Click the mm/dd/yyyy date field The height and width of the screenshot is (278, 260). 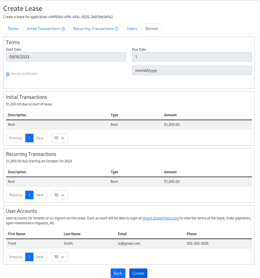(192, 70)
